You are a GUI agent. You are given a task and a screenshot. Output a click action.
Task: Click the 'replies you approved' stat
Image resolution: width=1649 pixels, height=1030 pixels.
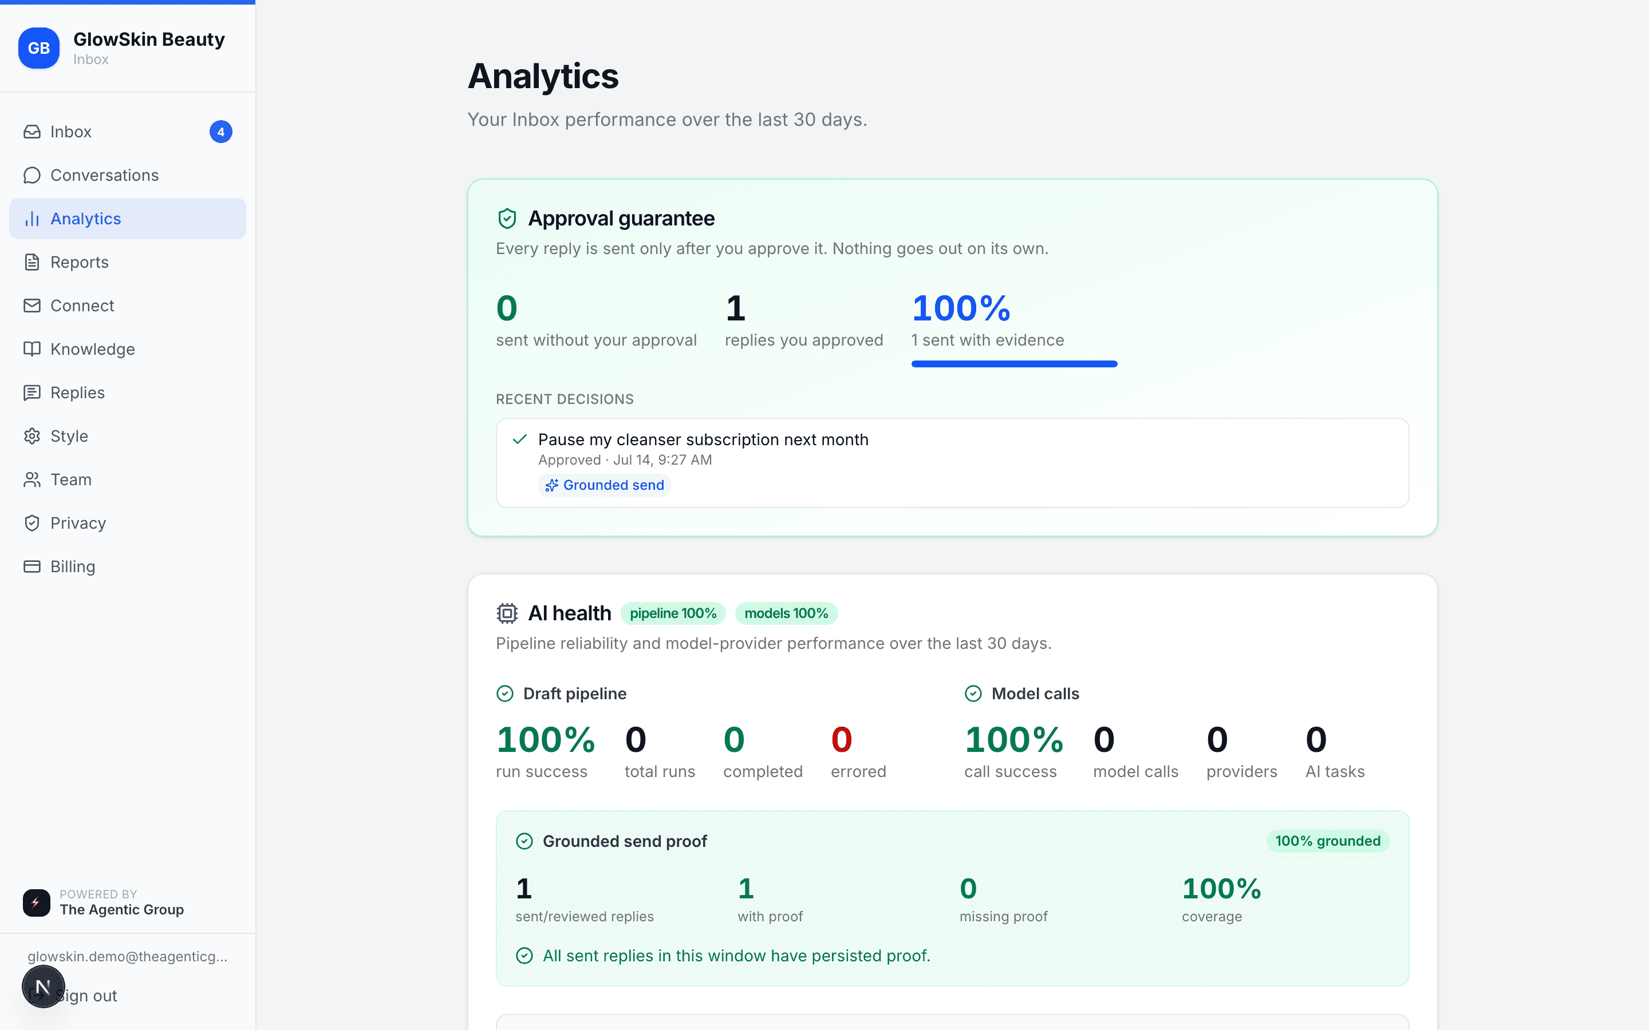coord(803,320)
